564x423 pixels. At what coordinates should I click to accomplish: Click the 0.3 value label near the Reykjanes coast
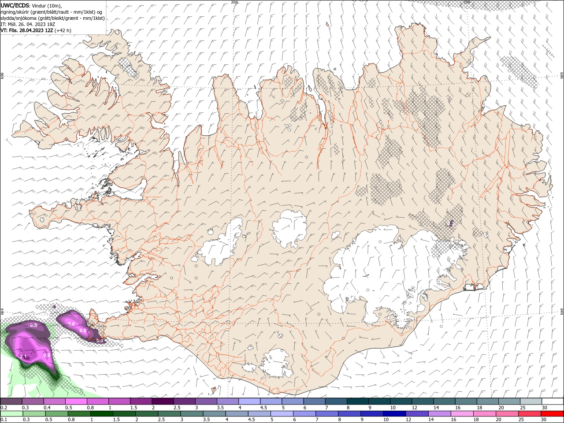100,340
